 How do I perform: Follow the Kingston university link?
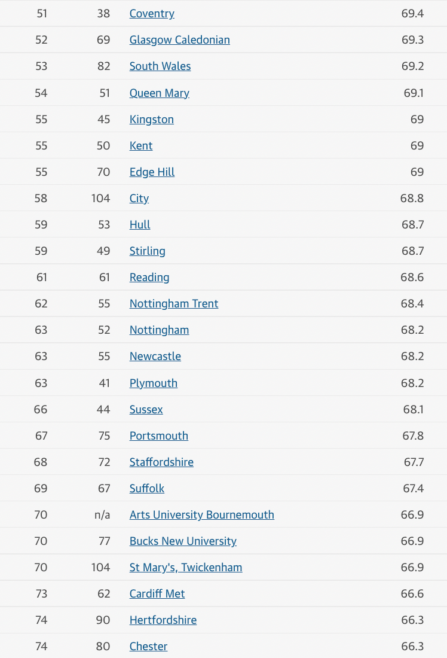(x=151, y=119)
